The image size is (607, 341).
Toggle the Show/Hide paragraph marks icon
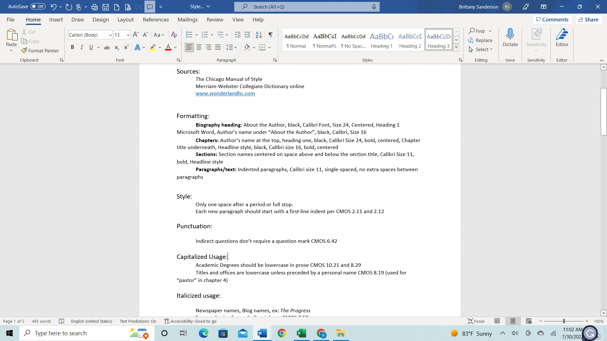coord(271,35)
